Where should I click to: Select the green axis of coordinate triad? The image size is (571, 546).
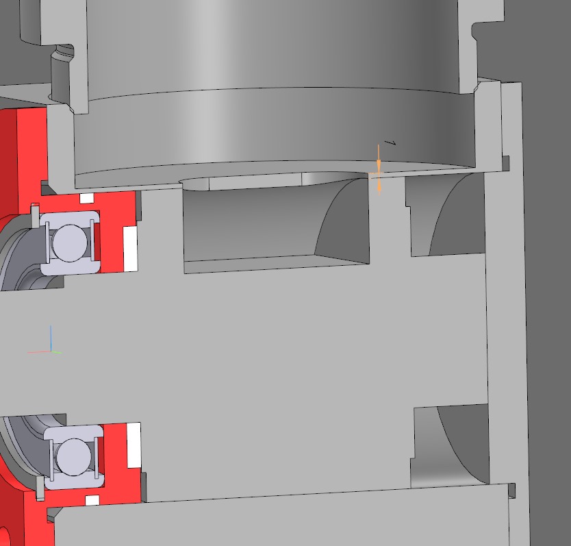[x=57, y=352]
